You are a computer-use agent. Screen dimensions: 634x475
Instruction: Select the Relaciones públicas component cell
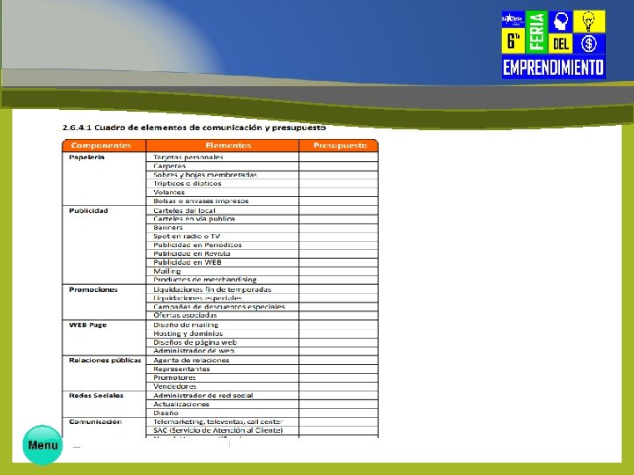point(104,373)
